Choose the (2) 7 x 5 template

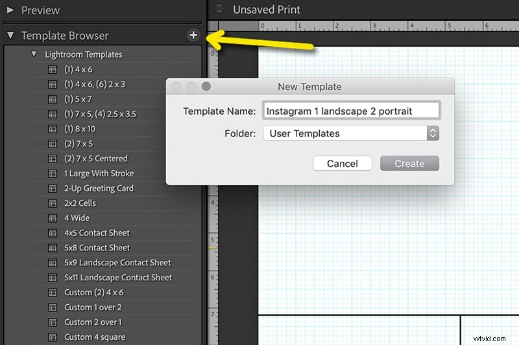pos(78,144)
